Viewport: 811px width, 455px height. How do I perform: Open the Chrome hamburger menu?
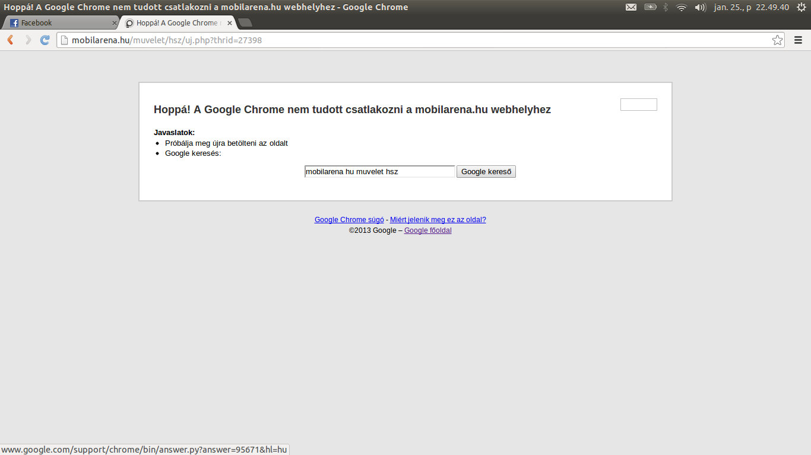pyautogui.click(x=798, y=40)
